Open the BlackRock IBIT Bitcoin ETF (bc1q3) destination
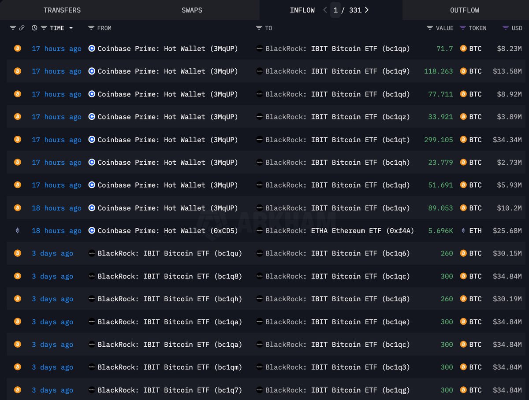 click(338, 367)
